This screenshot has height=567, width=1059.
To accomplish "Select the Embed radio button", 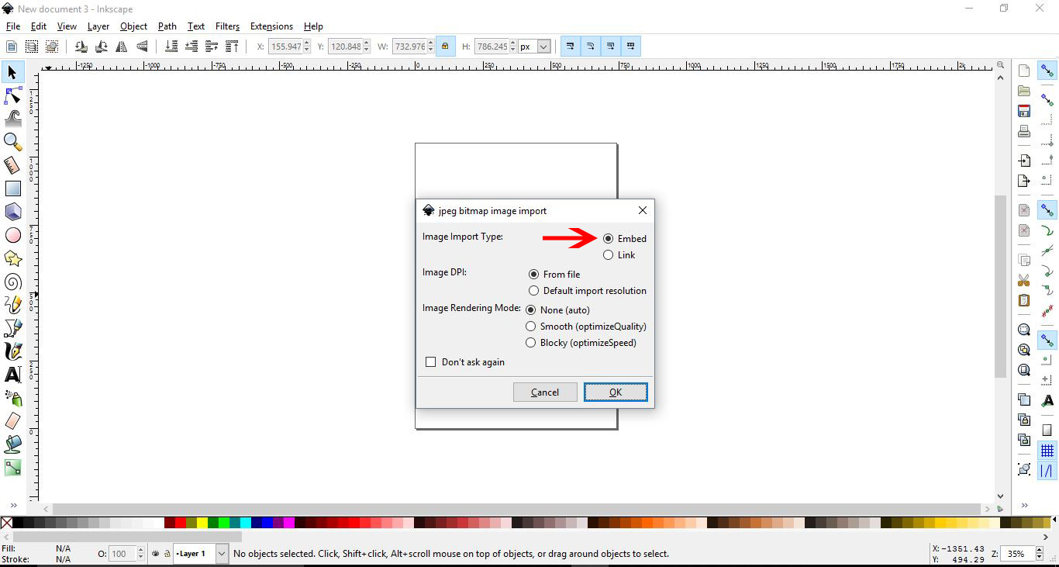I will [x=608, y=239].
